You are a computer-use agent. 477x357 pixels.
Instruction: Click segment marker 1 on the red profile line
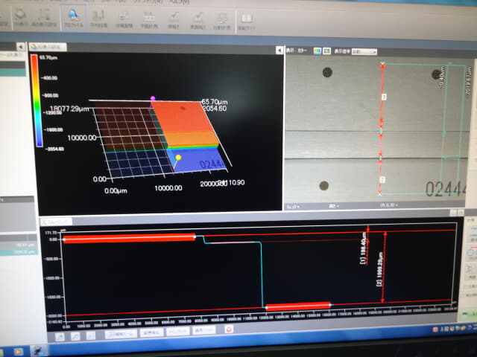[384, 97]
